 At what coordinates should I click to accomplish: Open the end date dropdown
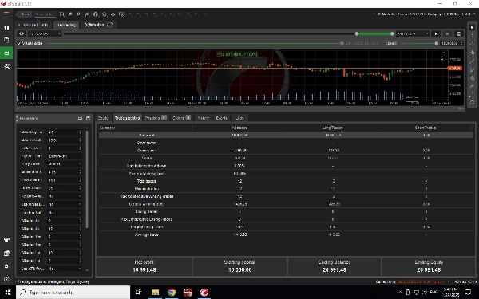coord(413,33)
